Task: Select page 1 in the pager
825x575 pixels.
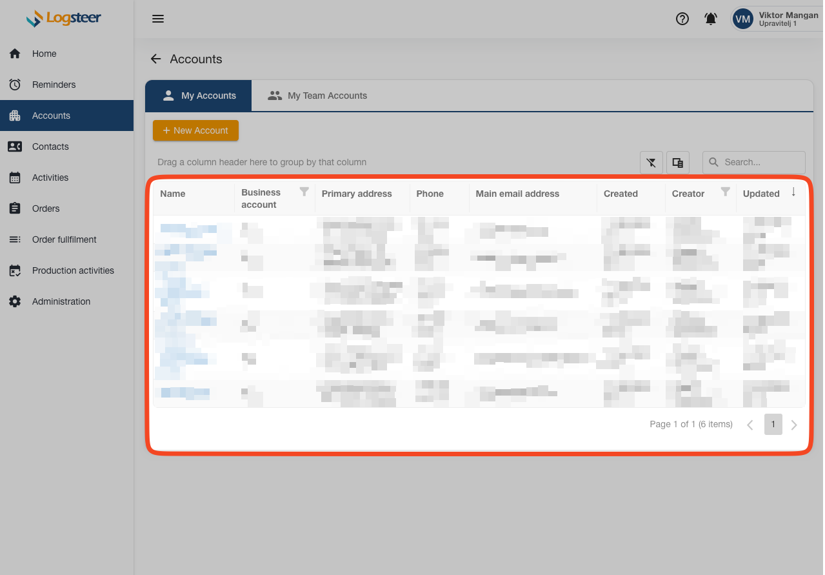Action: pos(773,425)
